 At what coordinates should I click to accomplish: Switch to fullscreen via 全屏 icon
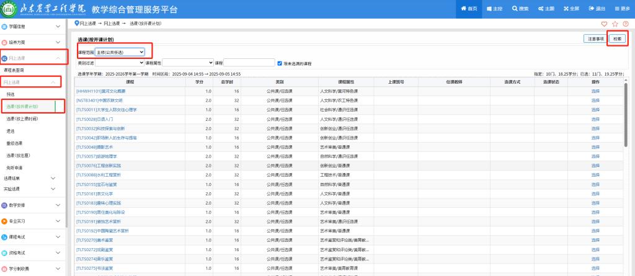[566, 9]
